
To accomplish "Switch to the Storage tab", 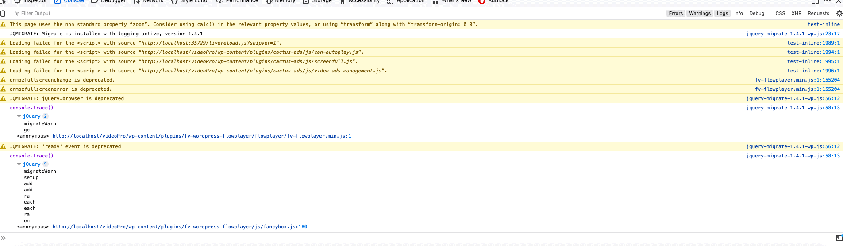I will (x=317, y=1).
